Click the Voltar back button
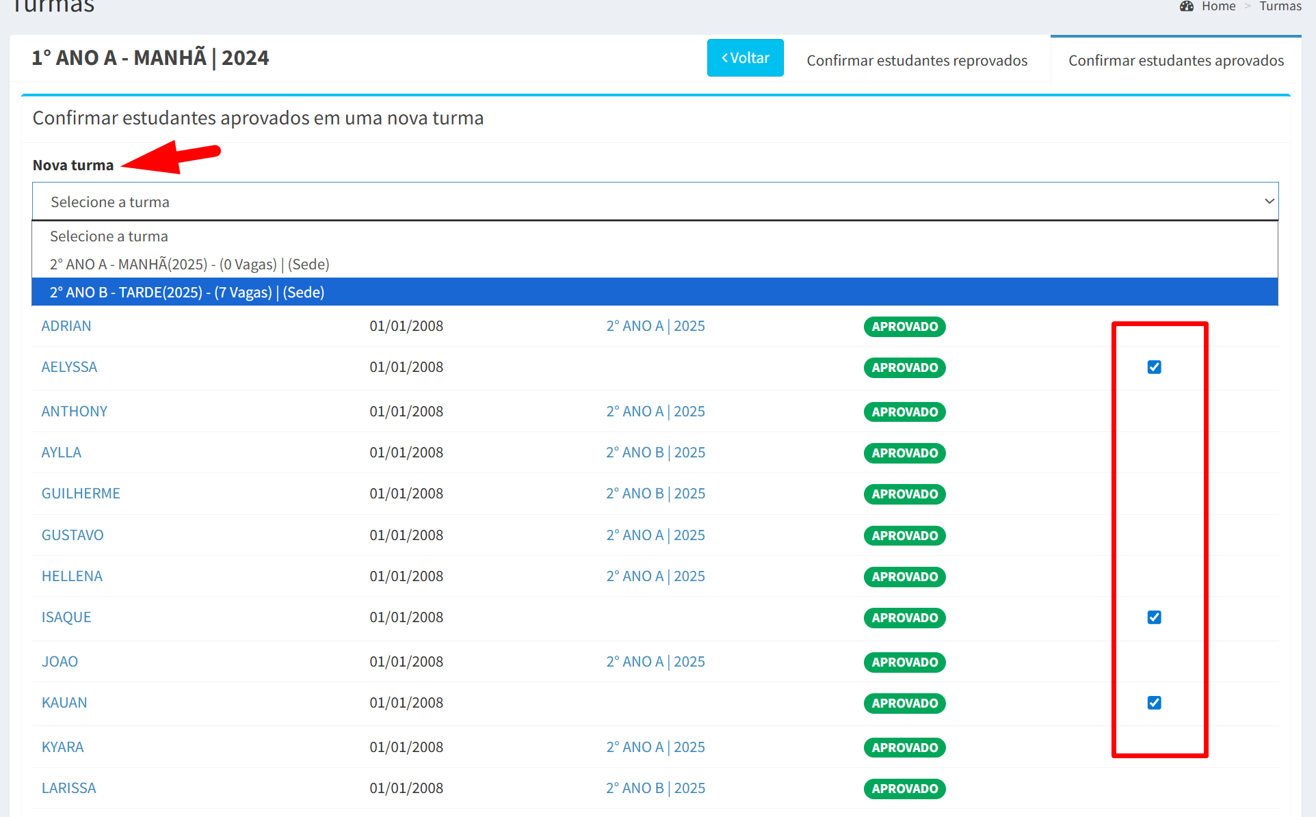 [745, 58]
